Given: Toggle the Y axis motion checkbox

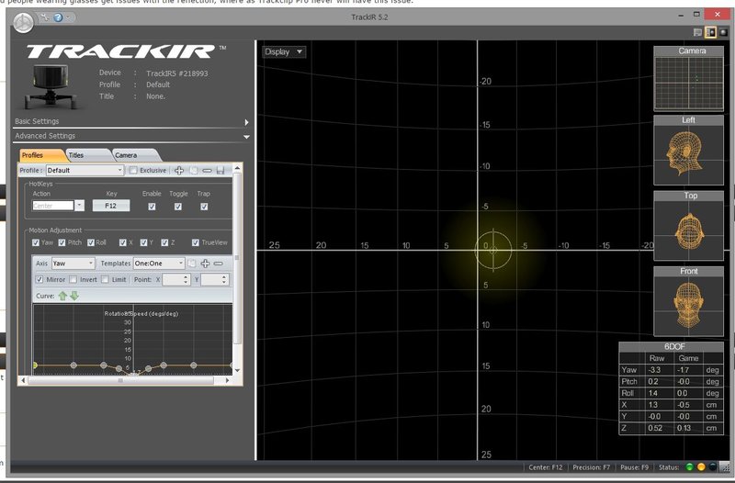Looking at the screenshot, I should pos(144,242).
